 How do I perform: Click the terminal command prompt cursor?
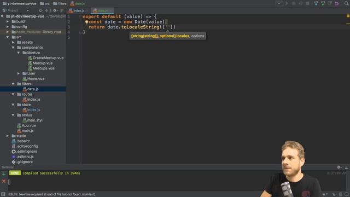pyautogui.click(x=9, y=182)
